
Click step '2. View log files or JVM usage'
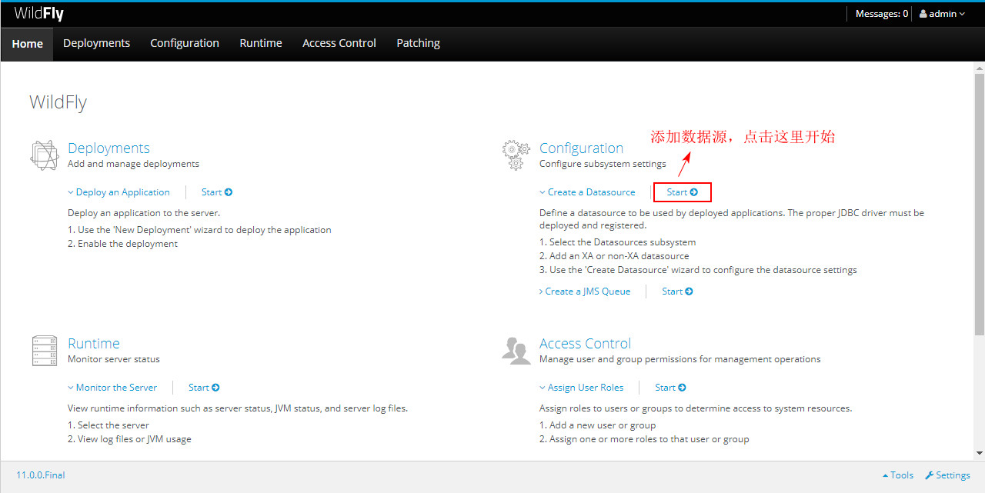point(129,439)
